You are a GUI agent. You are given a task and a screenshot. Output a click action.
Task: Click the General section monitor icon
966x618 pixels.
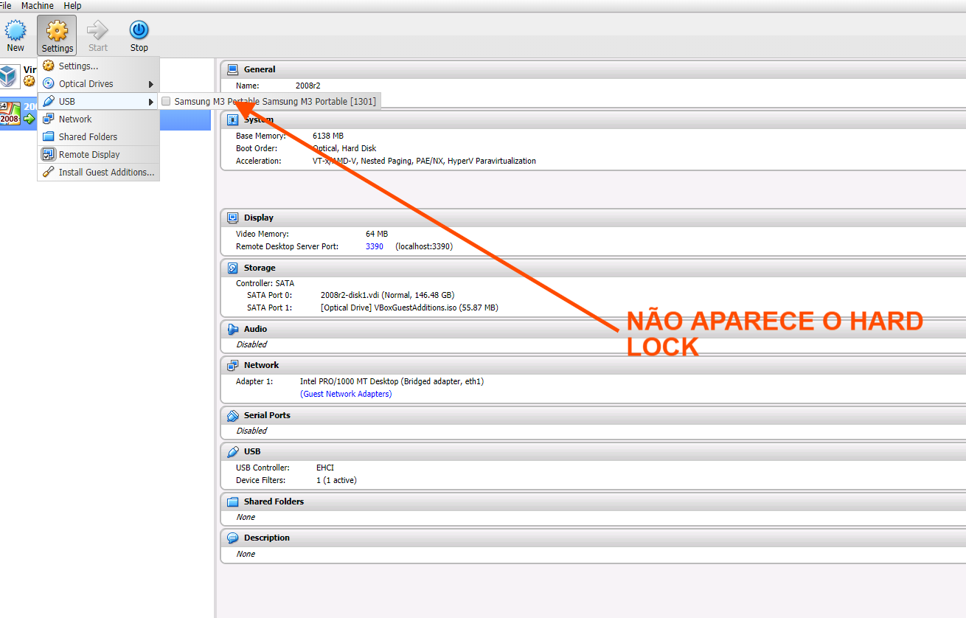click(x=232, y=69)
